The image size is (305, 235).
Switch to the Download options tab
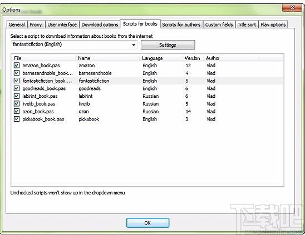pos(100,24)
